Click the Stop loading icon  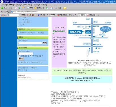pos(16,8)
